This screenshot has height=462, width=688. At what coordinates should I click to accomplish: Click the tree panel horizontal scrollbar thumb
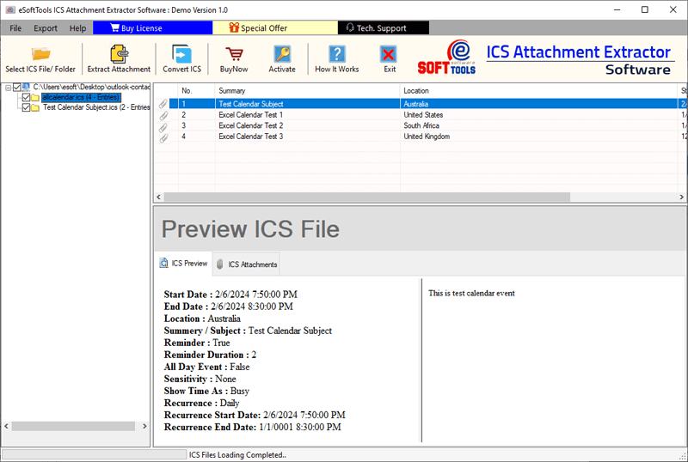(73, 426)
